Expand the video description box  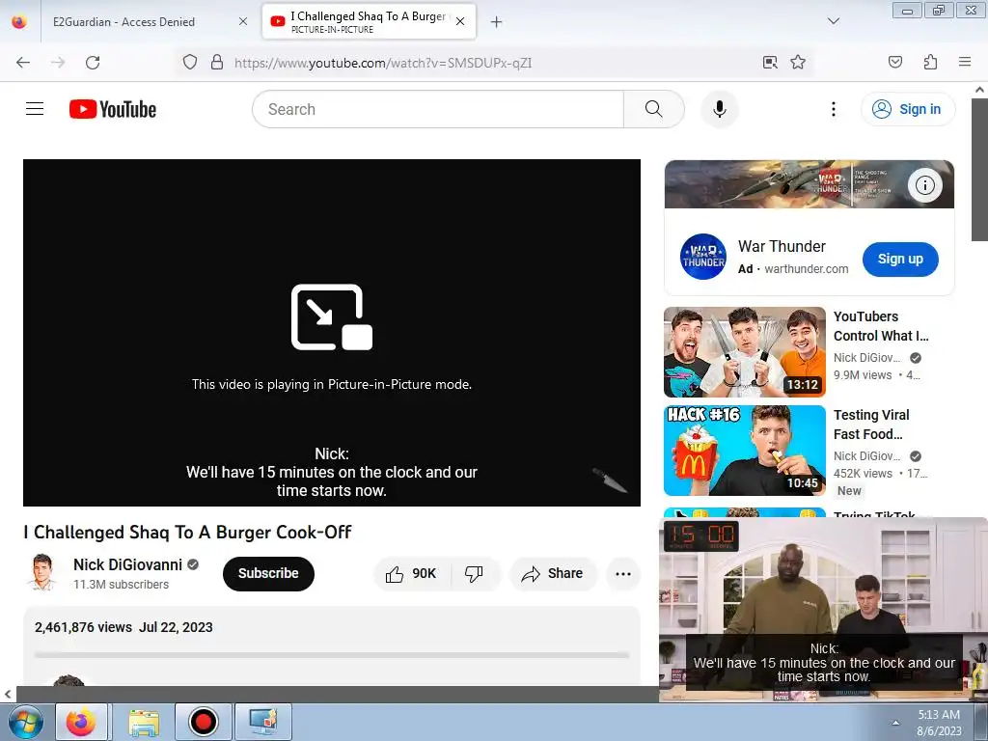coord(332,645)
